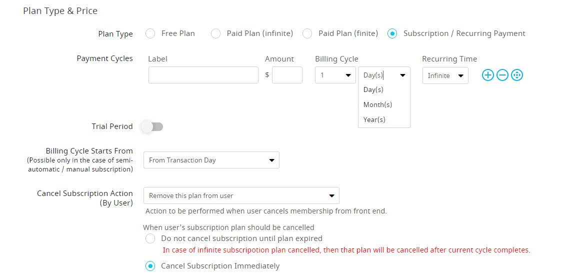Open the From Transaction Day dropdown
This screenshot has height=277, width=566.
[x=211, y=160]
